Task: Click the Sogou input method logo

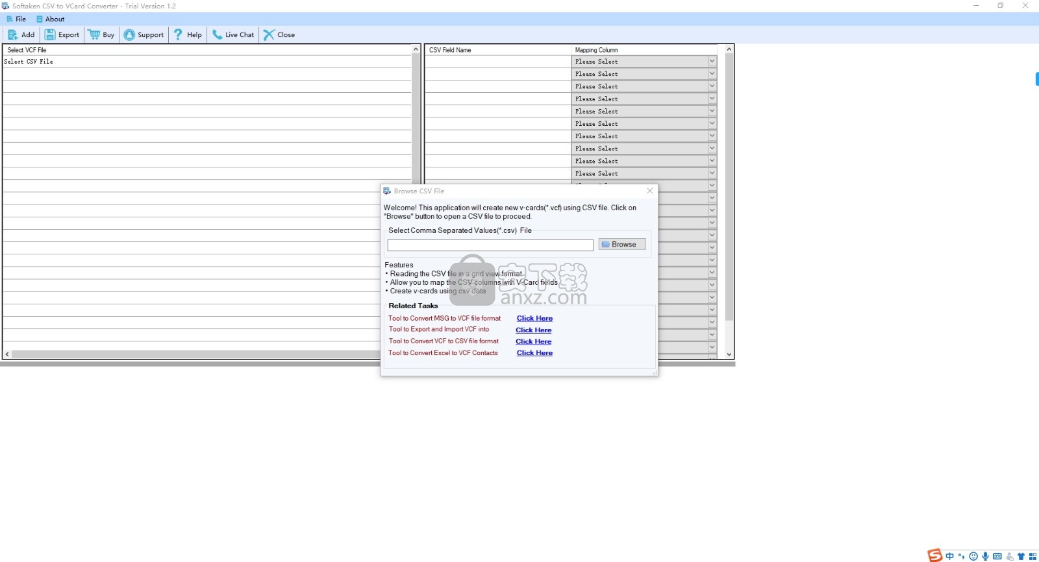Action: 934,556
